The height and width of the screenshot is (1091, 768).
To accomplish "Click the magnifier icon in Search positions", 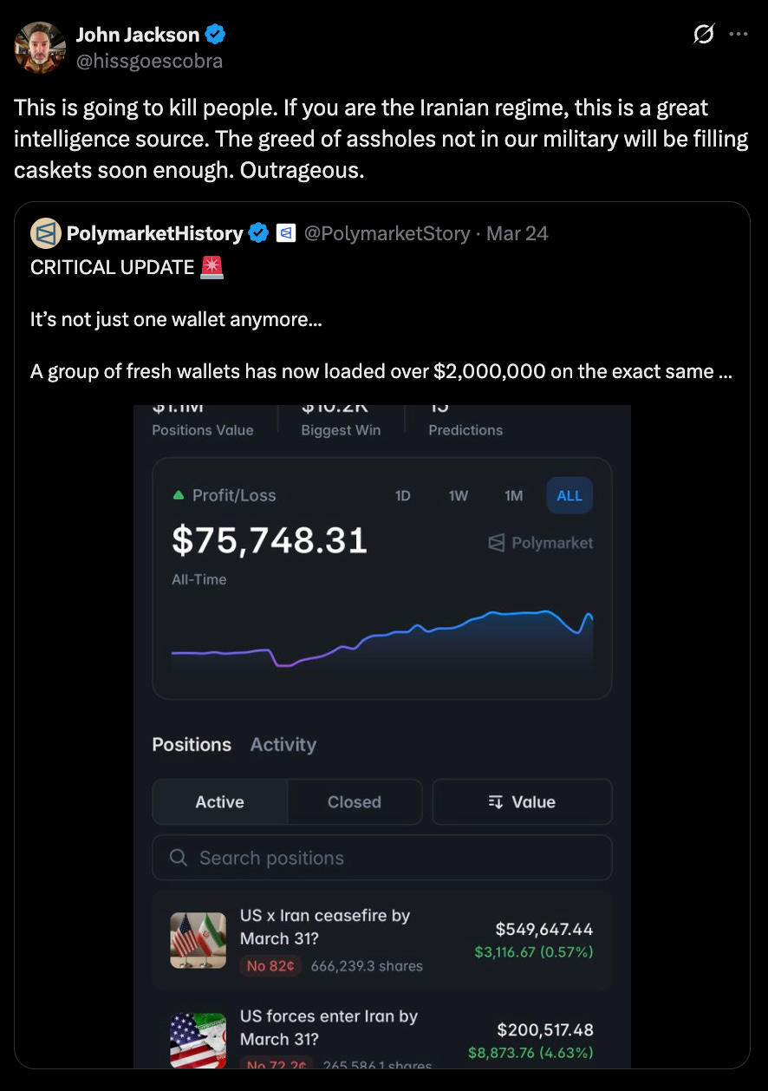I will [x=179, y=858].
